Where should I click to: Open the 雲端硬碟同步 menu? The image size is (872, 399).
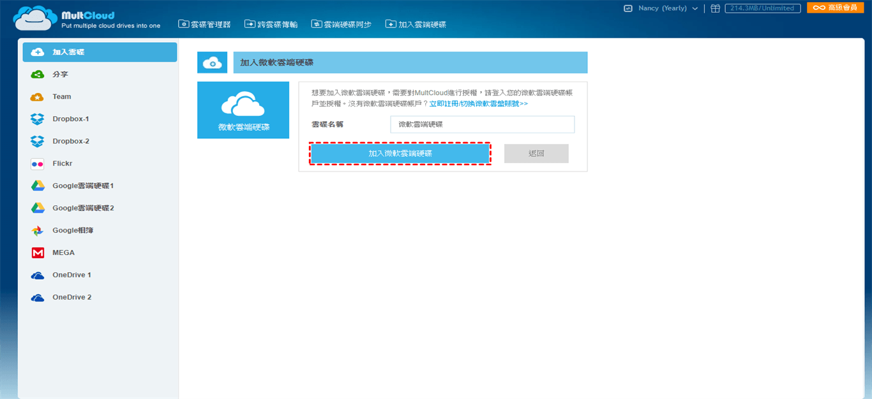(341, 24)
